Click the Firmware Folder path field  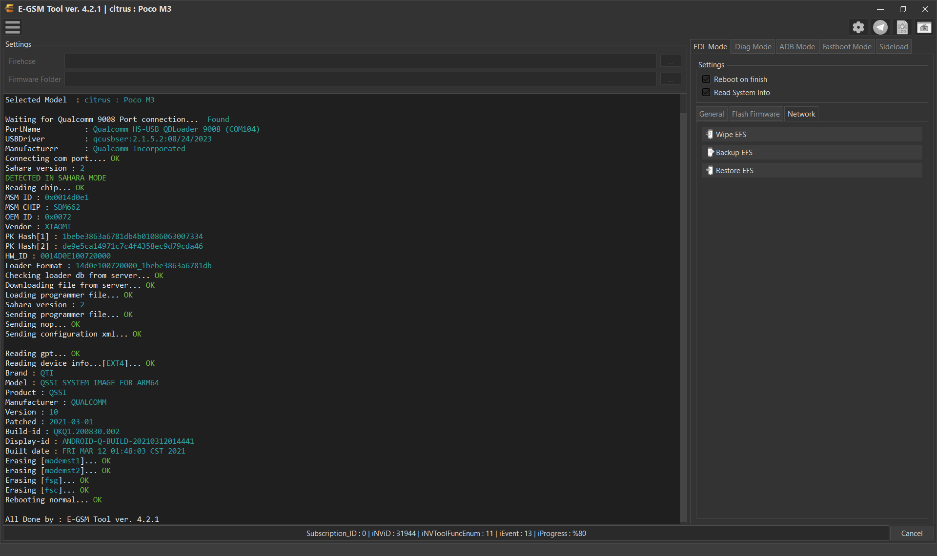click(x=360, y=79)
